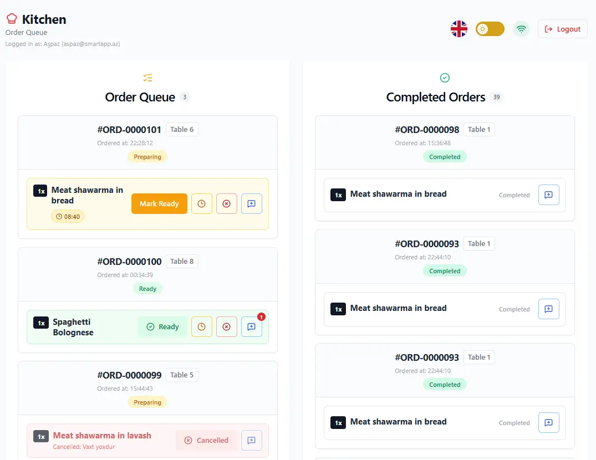Click the Ready status on Spaghetti Bolognese
This screenshot has width=596, height=460.
coord(162,326)
